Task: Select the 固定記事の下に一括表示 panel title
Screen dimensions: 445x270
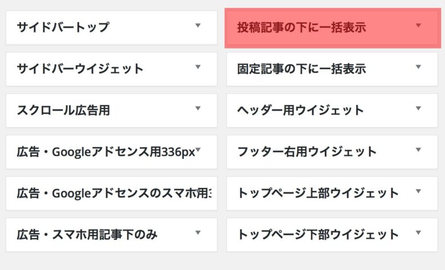Action: pos(301,69)
